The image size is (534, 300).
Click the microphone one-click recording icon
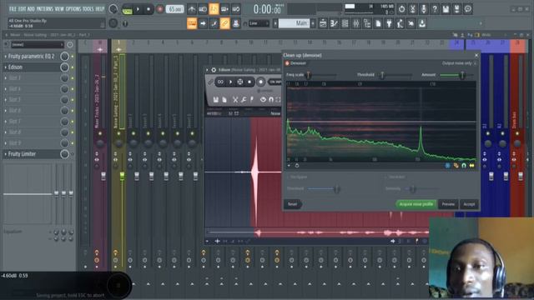[423, 9]
